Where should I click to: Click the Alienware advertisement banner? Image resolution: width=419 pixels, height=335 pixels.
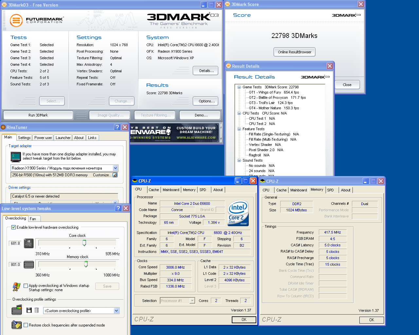tap(174, 133)
